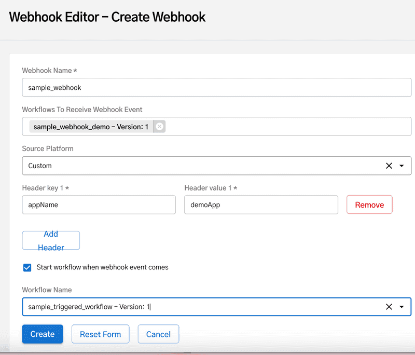Click inside the Header key 1 field
This screenshot has height=355, width=415.
(99, 204)
